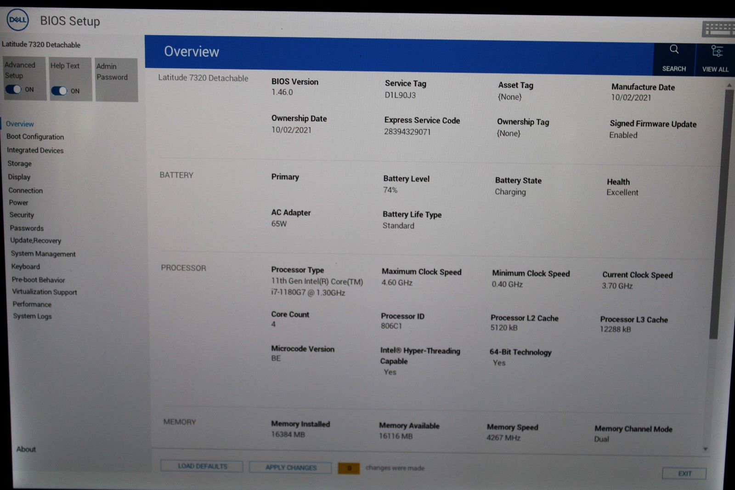
Task: Click the Minimum Clock Speed 0.40 GHz
Action: pos(507,285)
